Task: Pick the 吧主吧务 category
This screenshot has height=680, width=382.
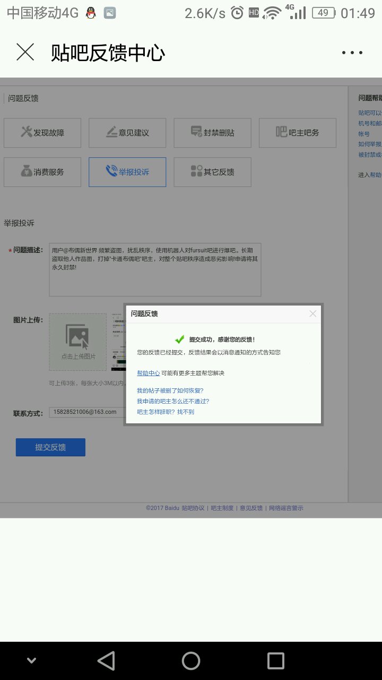Action: pos(298,133)
